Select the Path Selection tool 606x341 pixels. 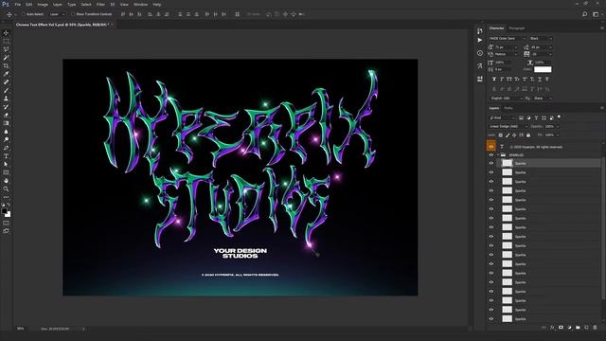(6, 164)
